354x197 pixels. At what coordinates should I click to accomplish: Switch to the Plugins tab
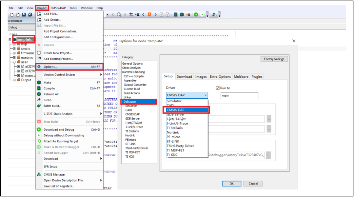pyautogui.click(x=257, y=77)
